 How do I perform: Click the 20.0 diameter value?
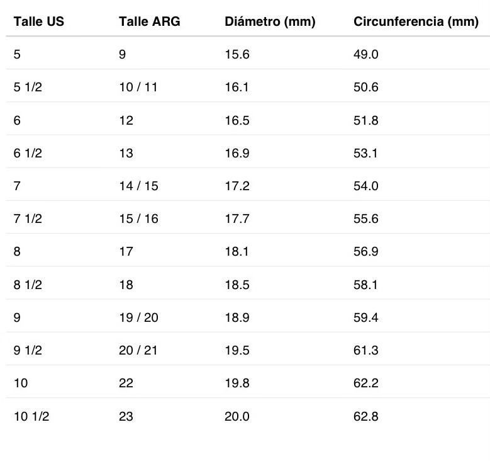(237, 416)
